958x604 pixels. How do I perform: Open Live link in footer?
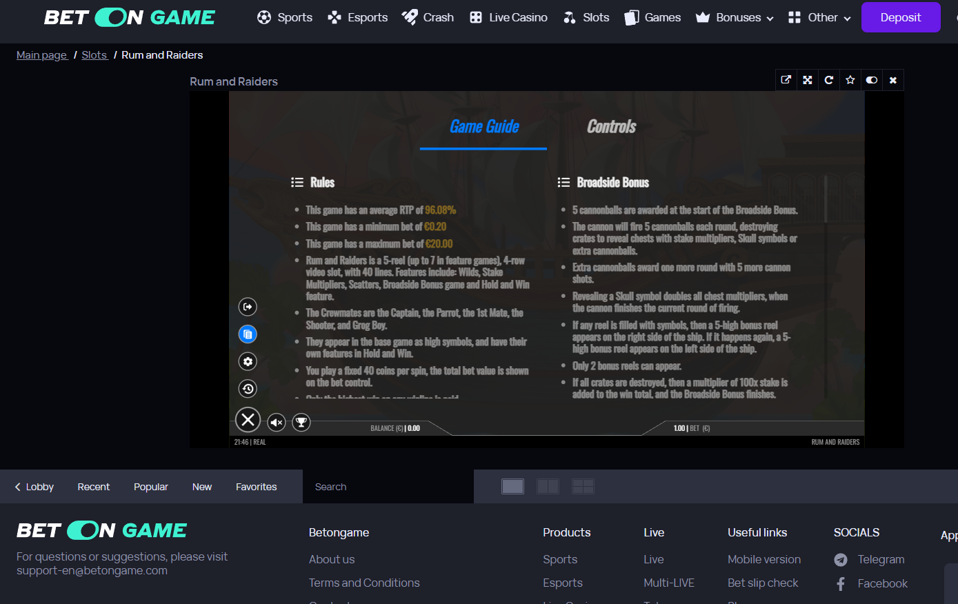point(654,559)
